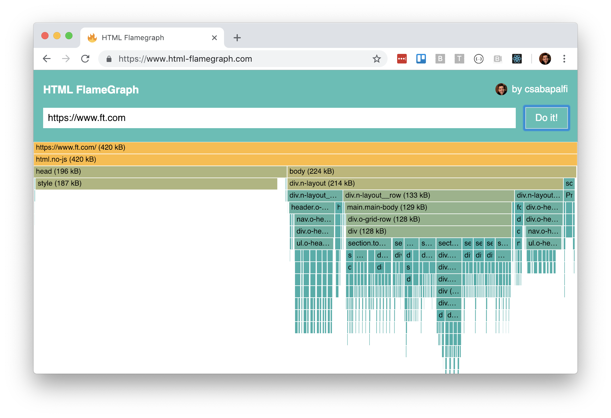Click the div (128 kB) block
The image size is (611, 418).
(x=429, y=231)
